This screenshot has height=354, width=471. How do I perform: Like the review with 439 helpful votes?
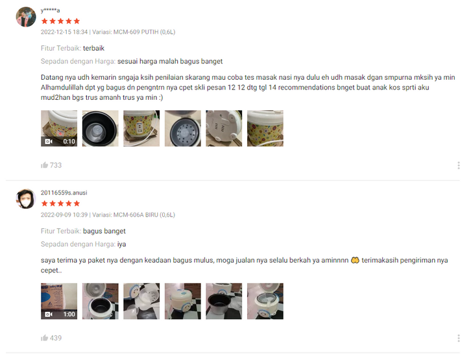point(45,338)
